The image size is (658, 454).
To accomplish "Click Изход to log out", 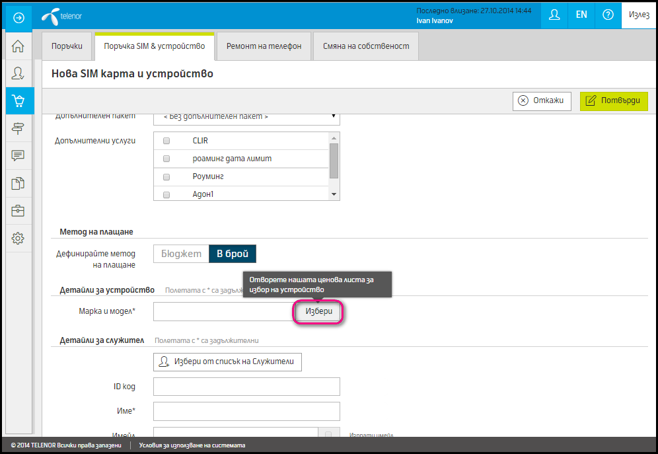I will pyautogui.click(x=639, y=15).
